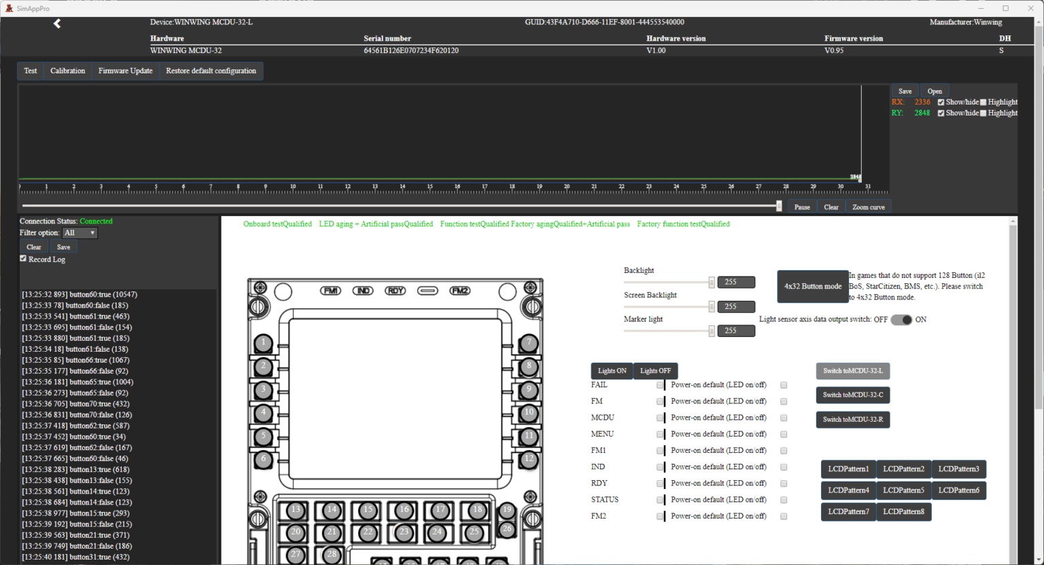Viewport: 1044px width, 565px height.
Task: Click keypad button 16 on MCDU diagram
Action: point(404,510)
